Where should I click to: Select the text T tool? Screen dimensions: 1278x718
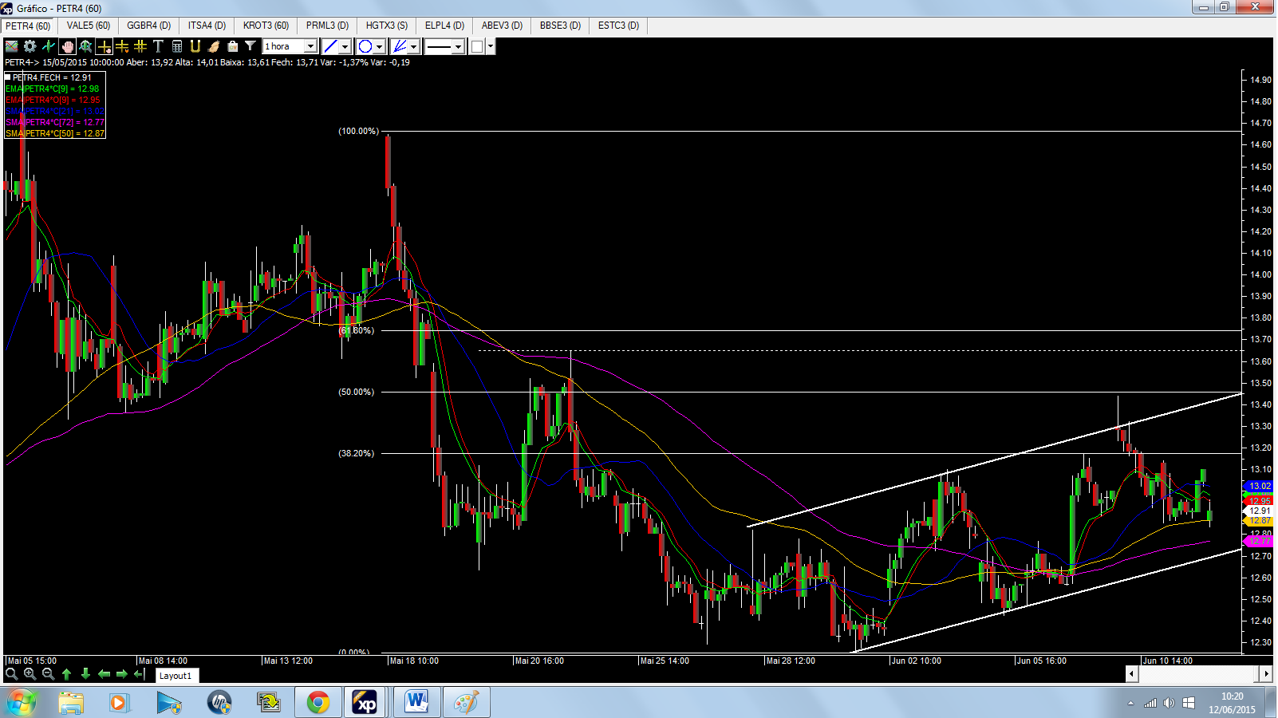158,46
